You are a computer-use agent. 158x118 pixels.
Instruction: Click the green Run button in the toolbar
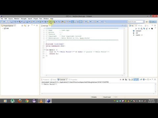[x=50, y=22]
